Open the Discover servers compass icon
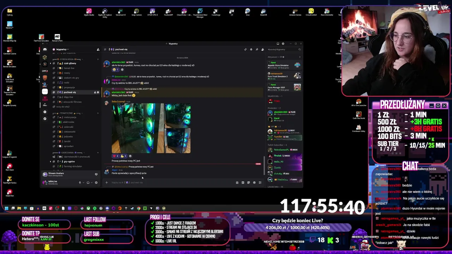The image size is (452, 254). [x=45, y=119]
